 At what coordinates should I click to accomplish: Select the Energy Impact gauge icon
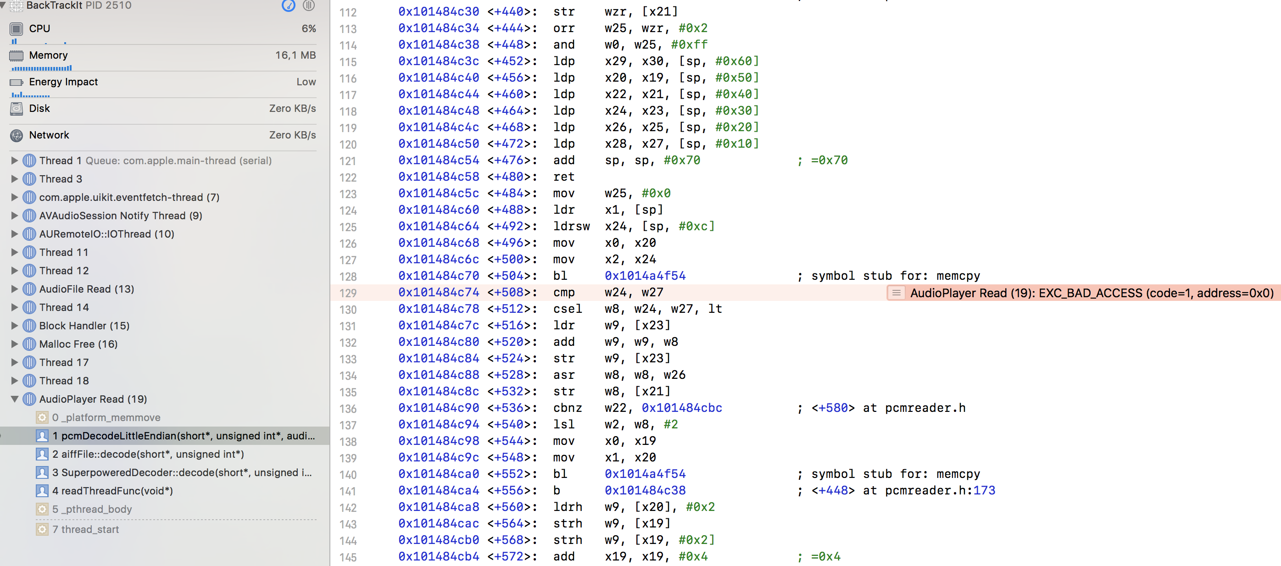[17, 82]
